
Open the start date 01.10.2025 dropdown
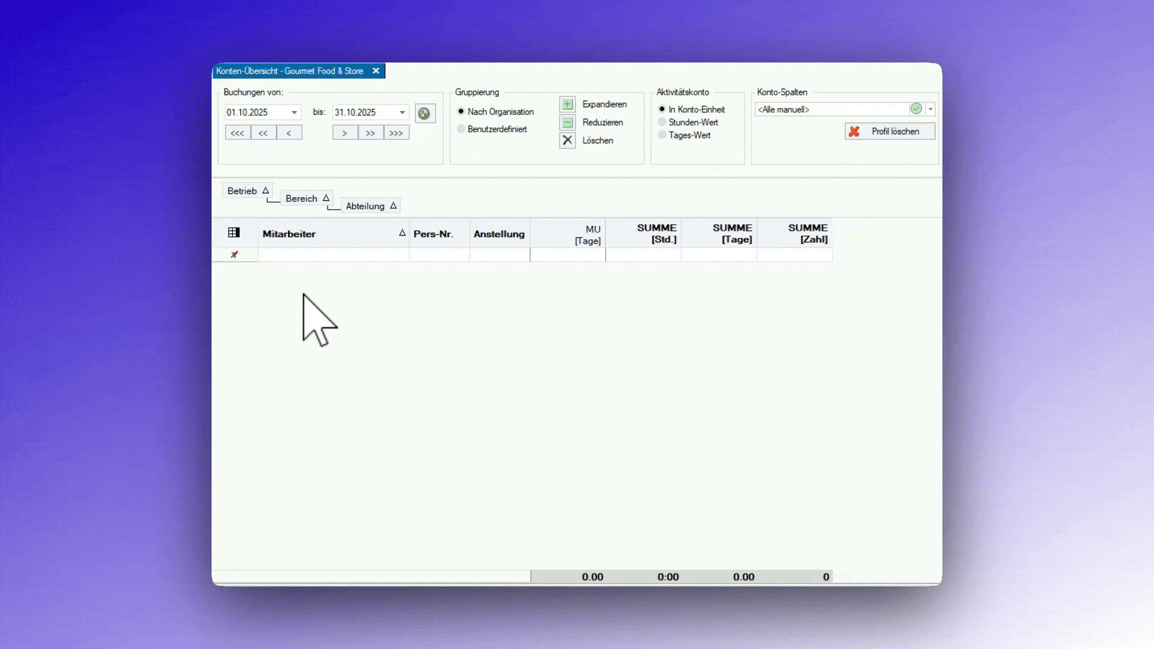[x=294, y=112]
